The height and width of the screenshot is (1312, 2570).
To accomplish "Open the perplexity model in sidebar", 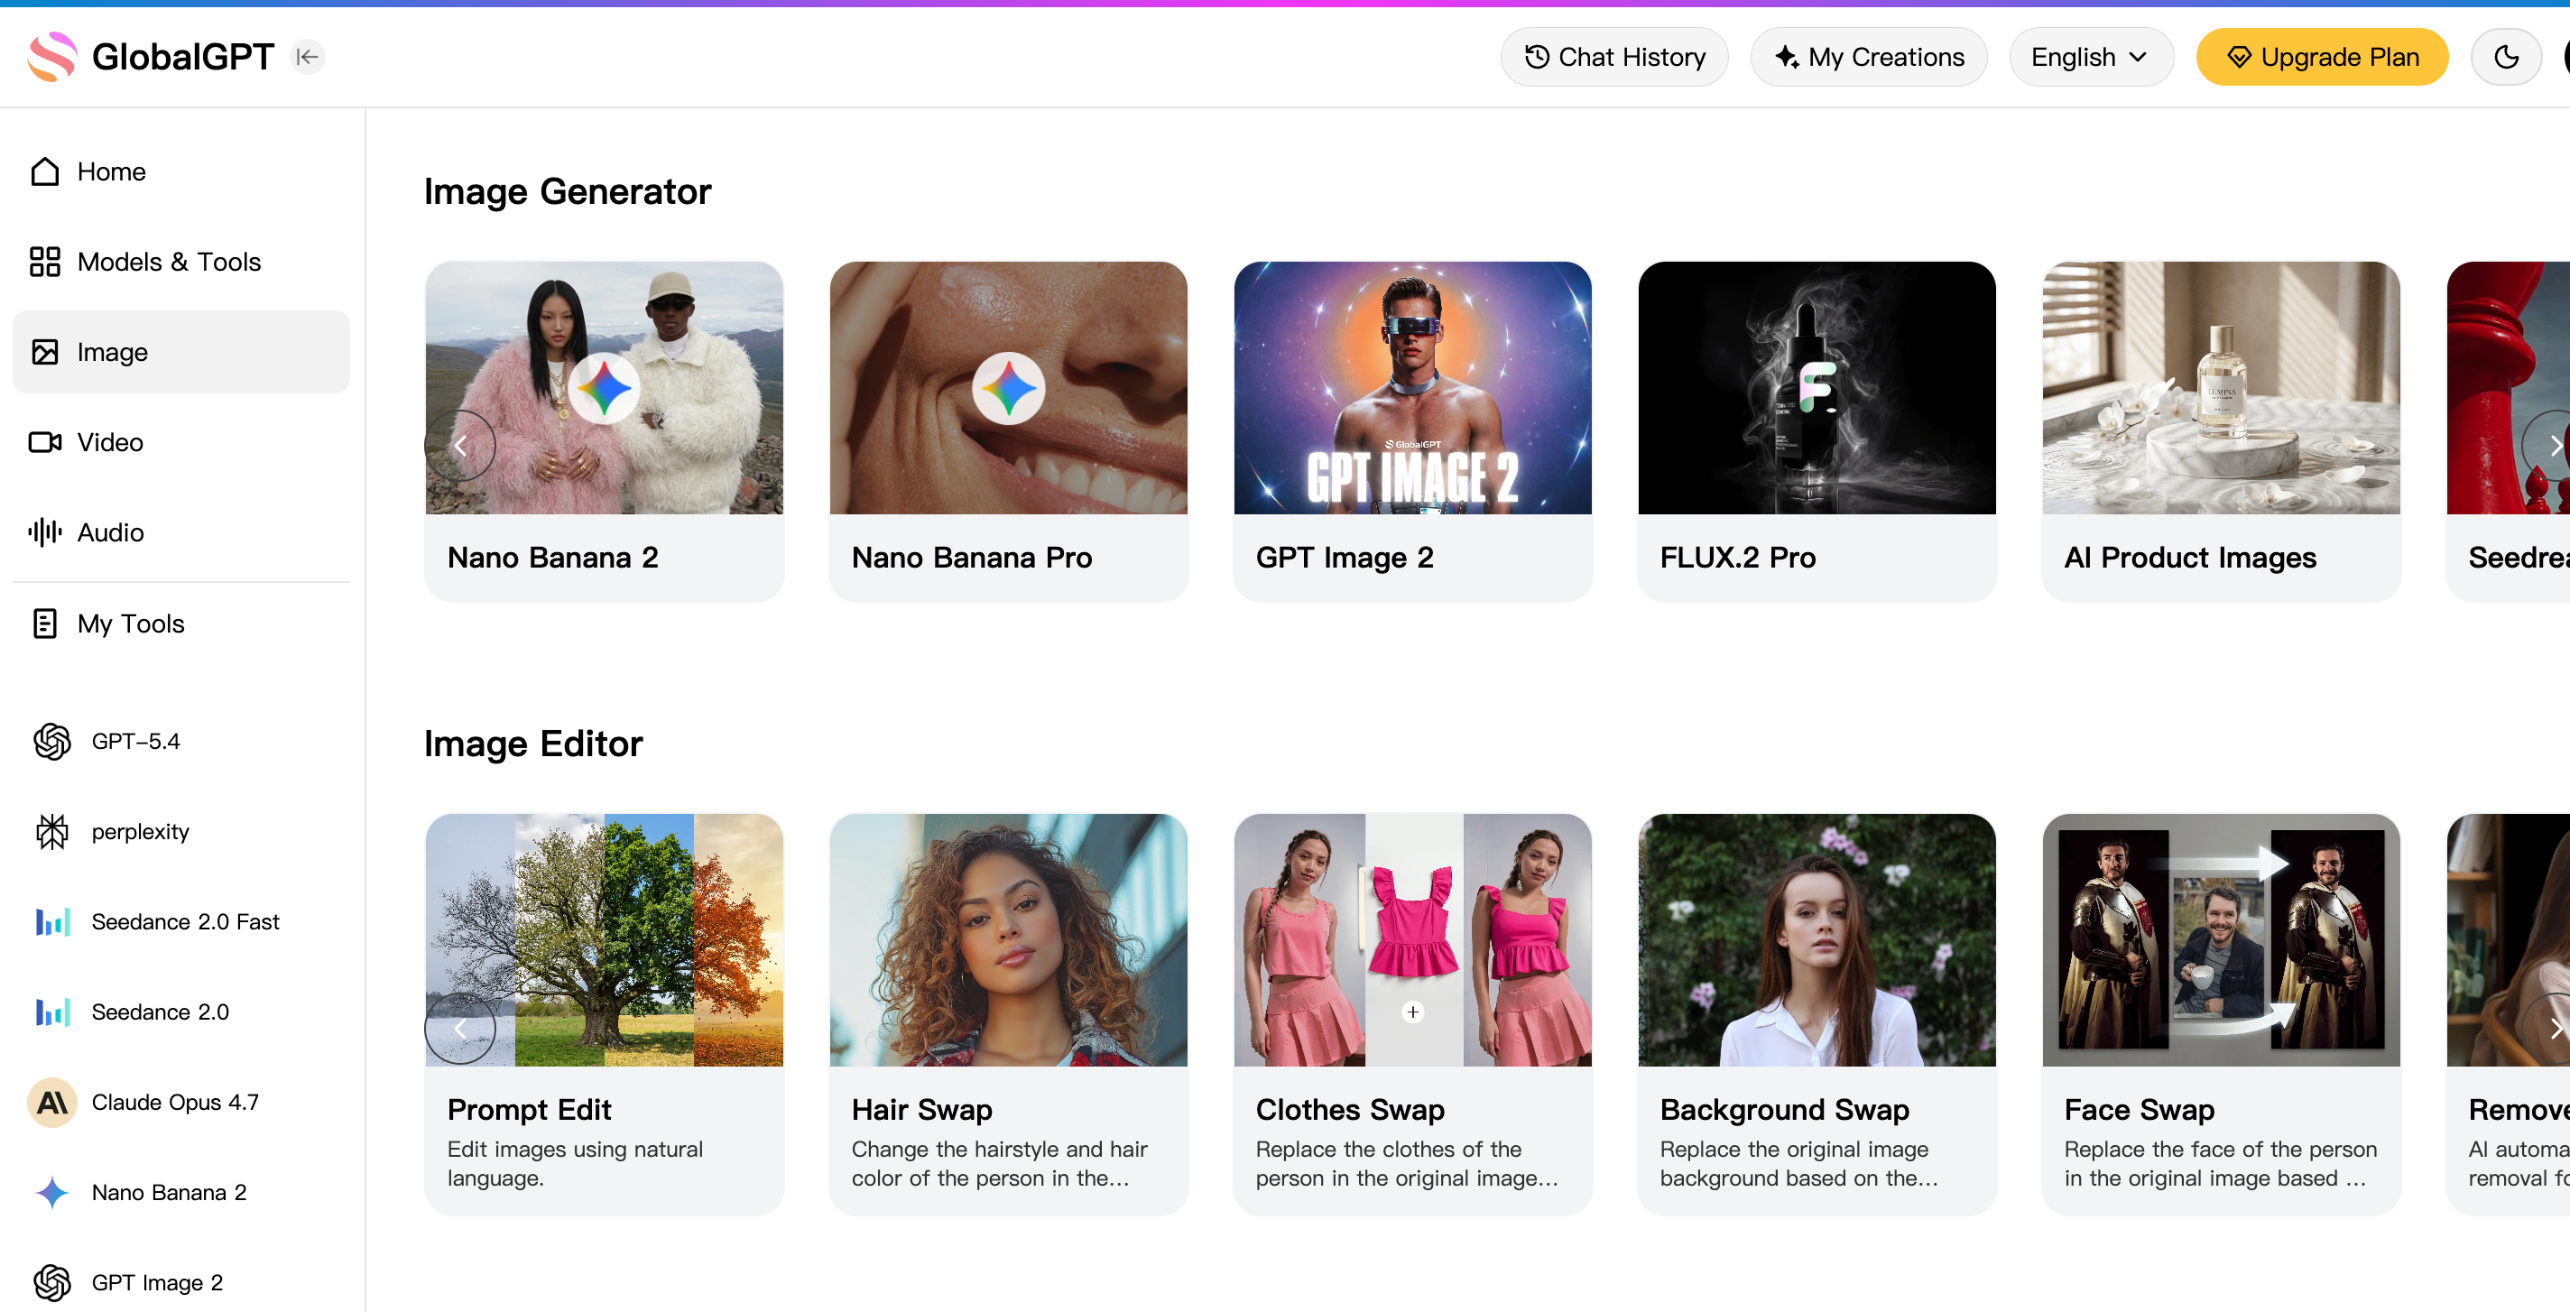I will pyautogui.click(x=140, y=831).
